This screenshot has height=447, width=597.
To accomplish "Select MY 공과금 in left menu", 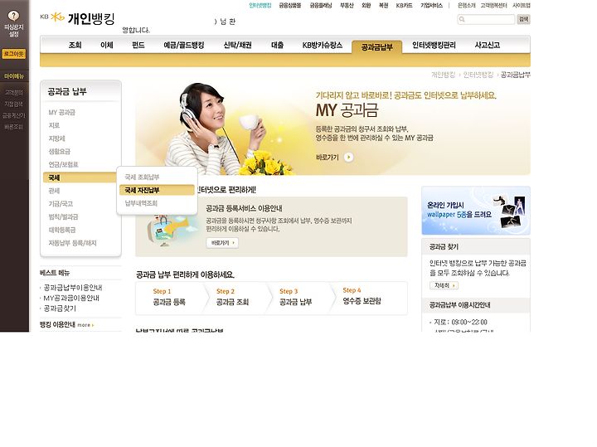I will coord(61,112).
